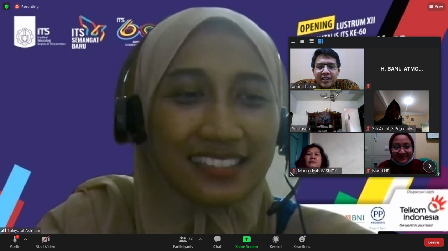Open the Reactions menu
This screenshot has width=448, height=251.
(302, 242)
